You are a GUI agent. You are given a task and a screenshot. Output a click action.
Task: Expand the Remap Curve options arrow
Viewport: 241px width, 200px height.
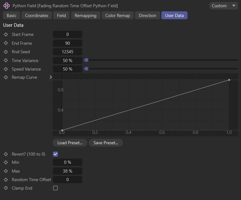pyautogui.click(x=51, y=77)
